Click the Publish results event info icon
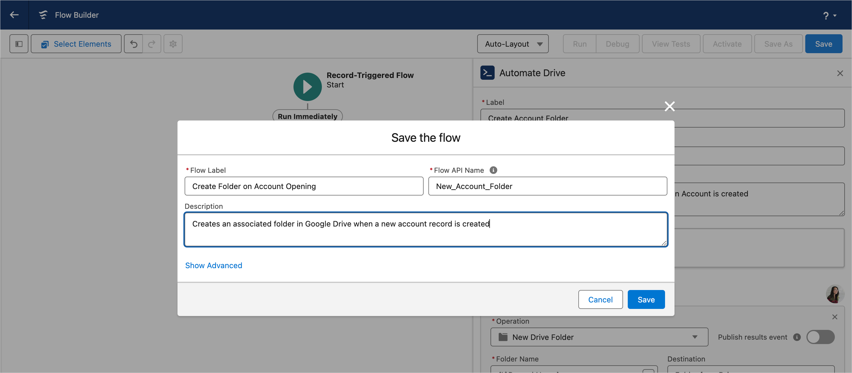 [797, 337]
